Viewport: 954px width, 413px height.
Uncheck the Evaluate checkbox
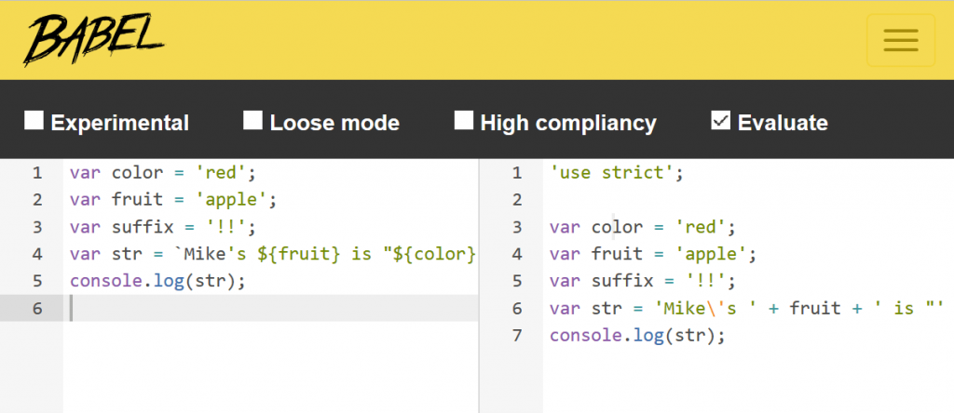tap(720, 120)
